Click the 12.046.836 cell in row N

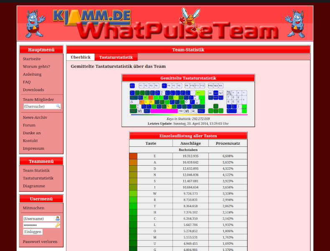click(190, 175)
